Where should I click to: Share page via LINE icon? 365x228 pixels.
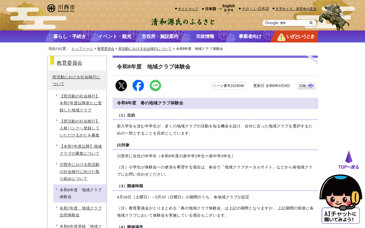click(155, 85)
